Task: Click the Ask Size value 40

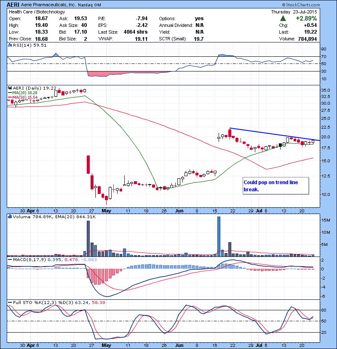Action: (84, 25)
